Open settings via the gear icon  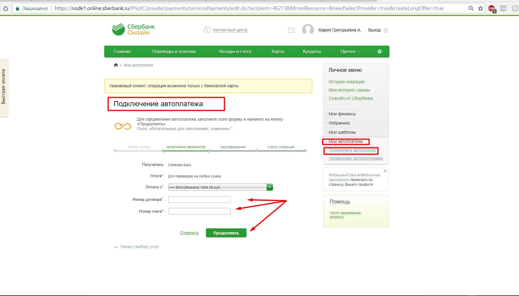(x=380, y=51)
